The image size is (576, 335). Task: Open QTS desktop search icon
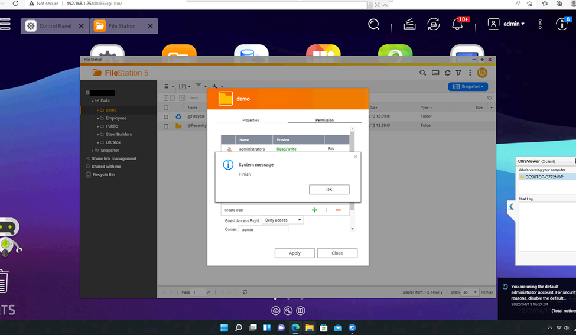373,24
